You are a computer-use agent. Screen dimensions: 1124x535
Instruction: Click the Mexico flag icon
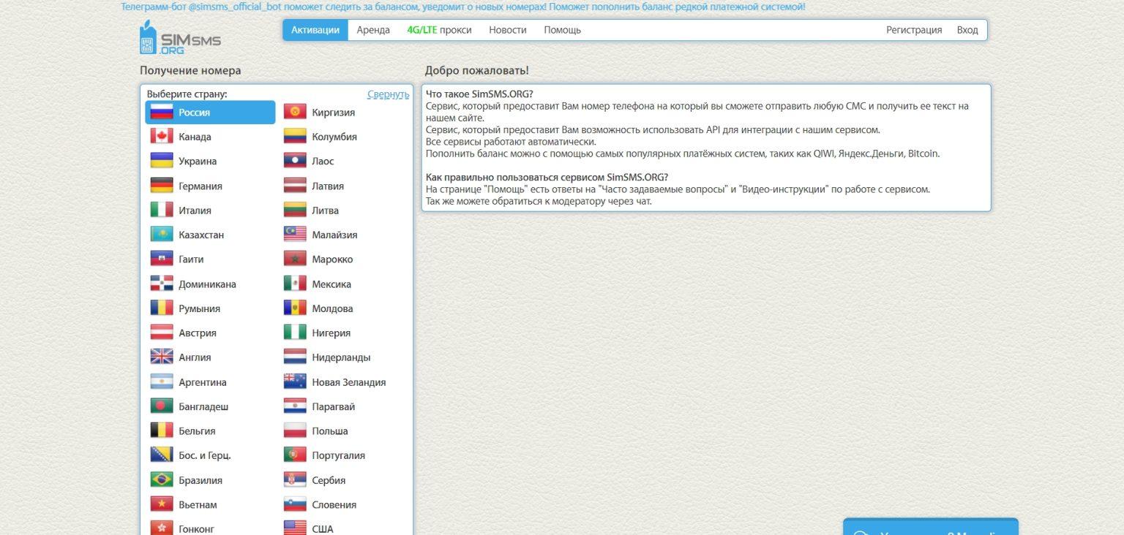293,283
